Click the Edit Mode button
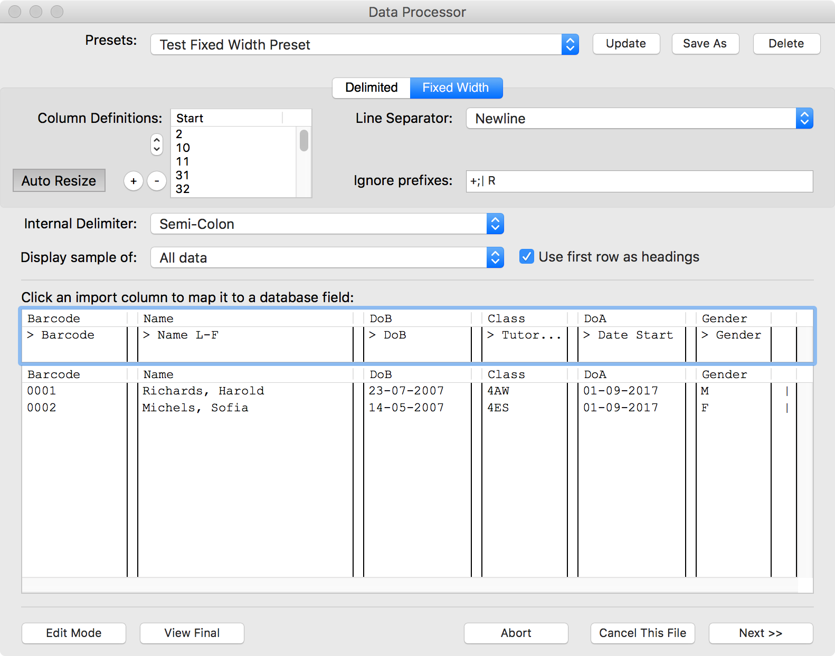This screenshot has width=835, height=656. (74, 633)
